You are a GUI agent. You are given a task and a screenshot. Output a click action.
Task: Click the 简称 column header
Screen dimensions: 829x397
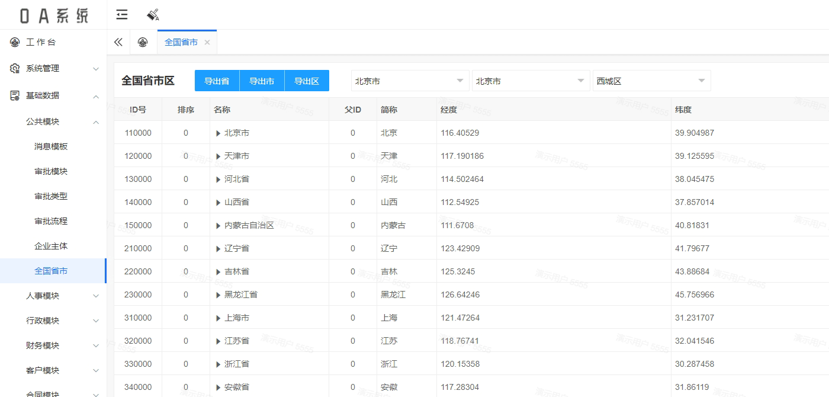tap(407, 110)
